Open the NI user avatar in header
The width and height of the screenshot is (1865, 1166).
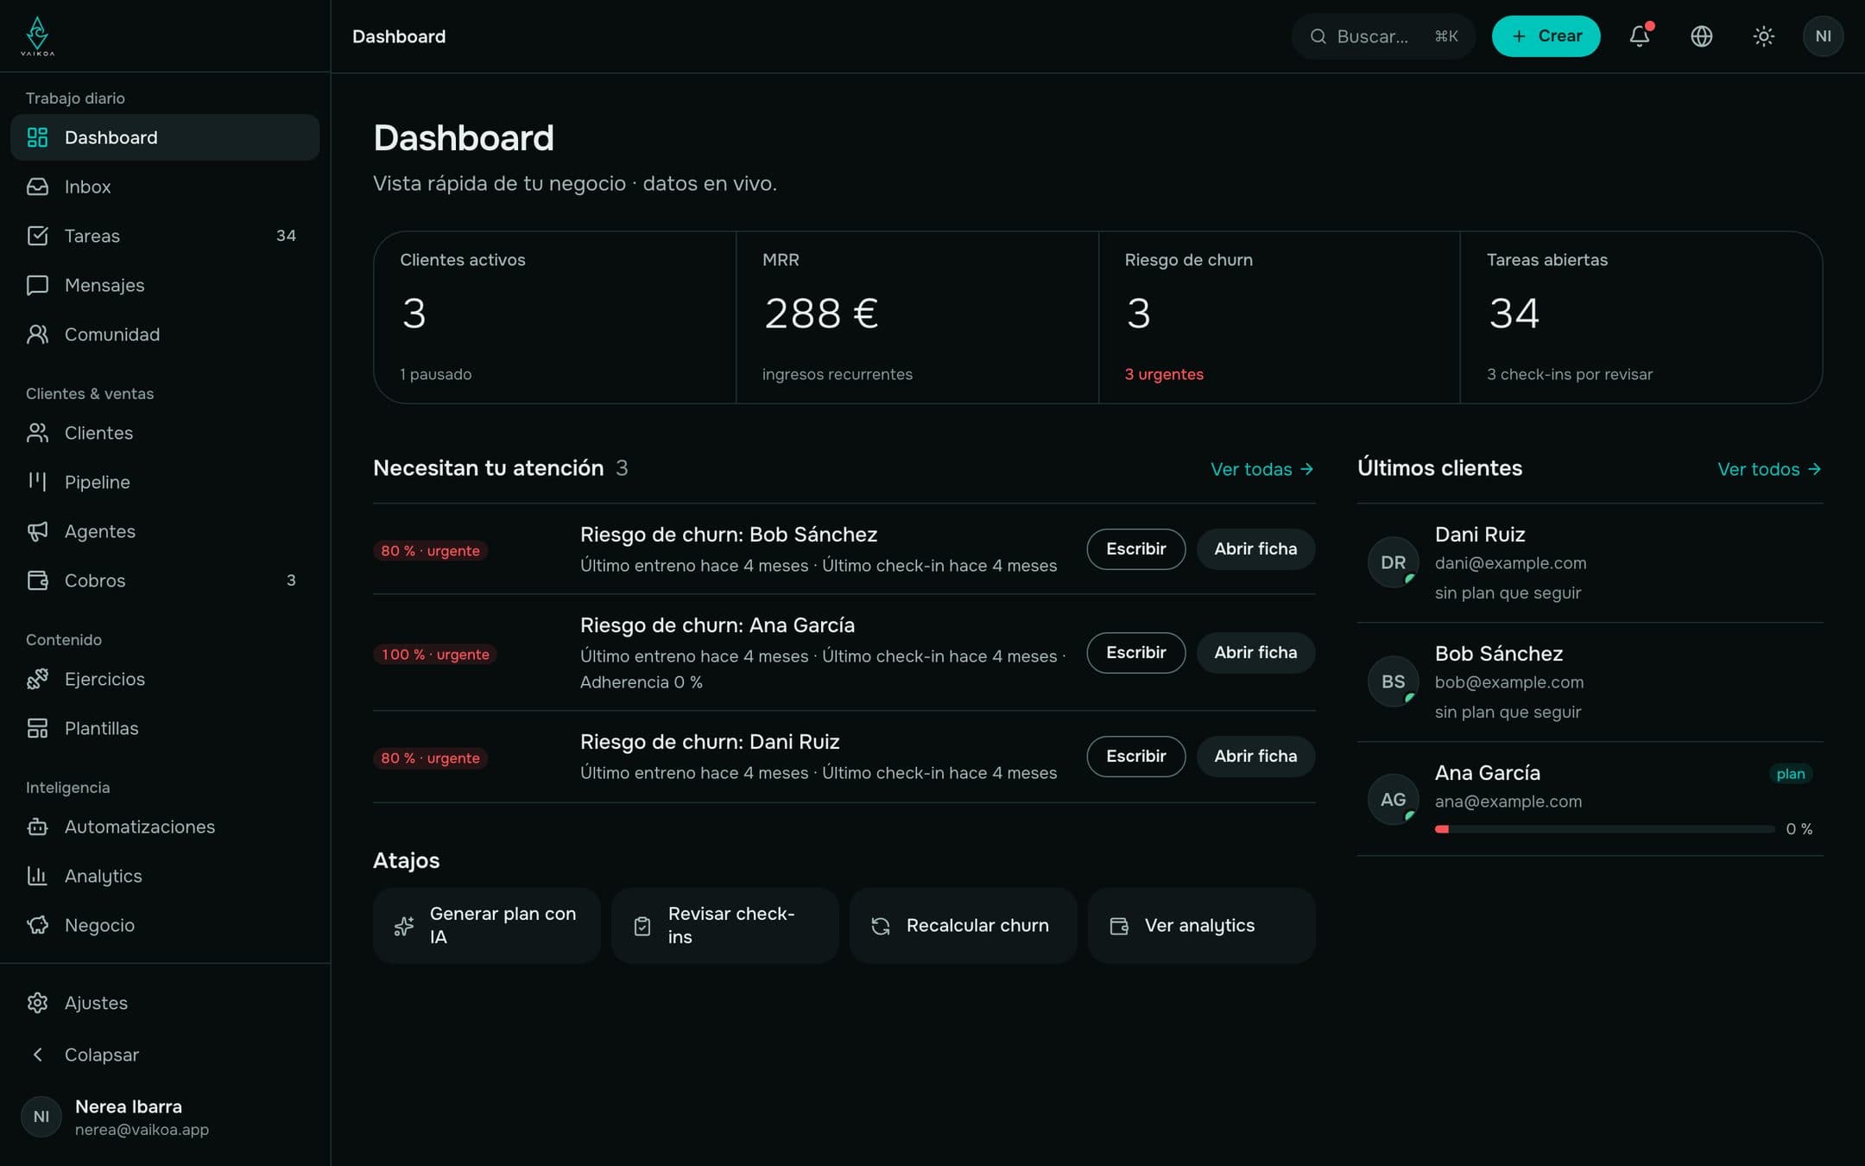tap(1823, 36)
